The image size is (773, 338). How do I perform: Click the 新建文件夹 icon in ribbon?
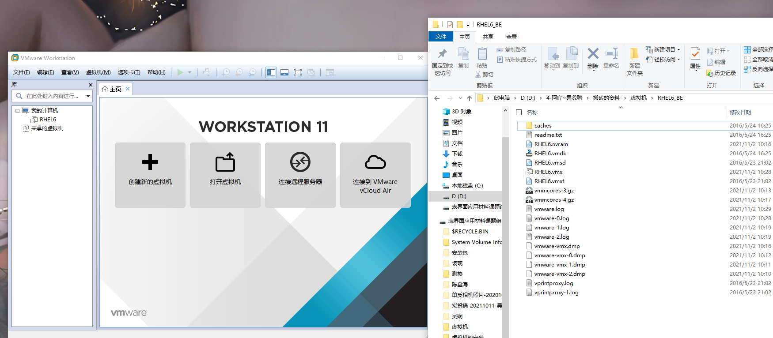635,53
